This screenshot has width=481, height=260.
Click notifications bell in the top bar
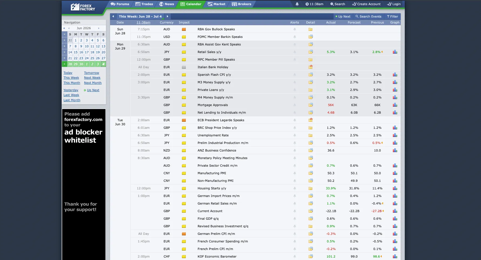pos(297,4)
